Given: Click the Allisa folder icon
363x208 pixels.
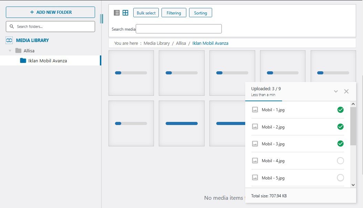Looking at the screenshot, I should (x=18, y=51).
